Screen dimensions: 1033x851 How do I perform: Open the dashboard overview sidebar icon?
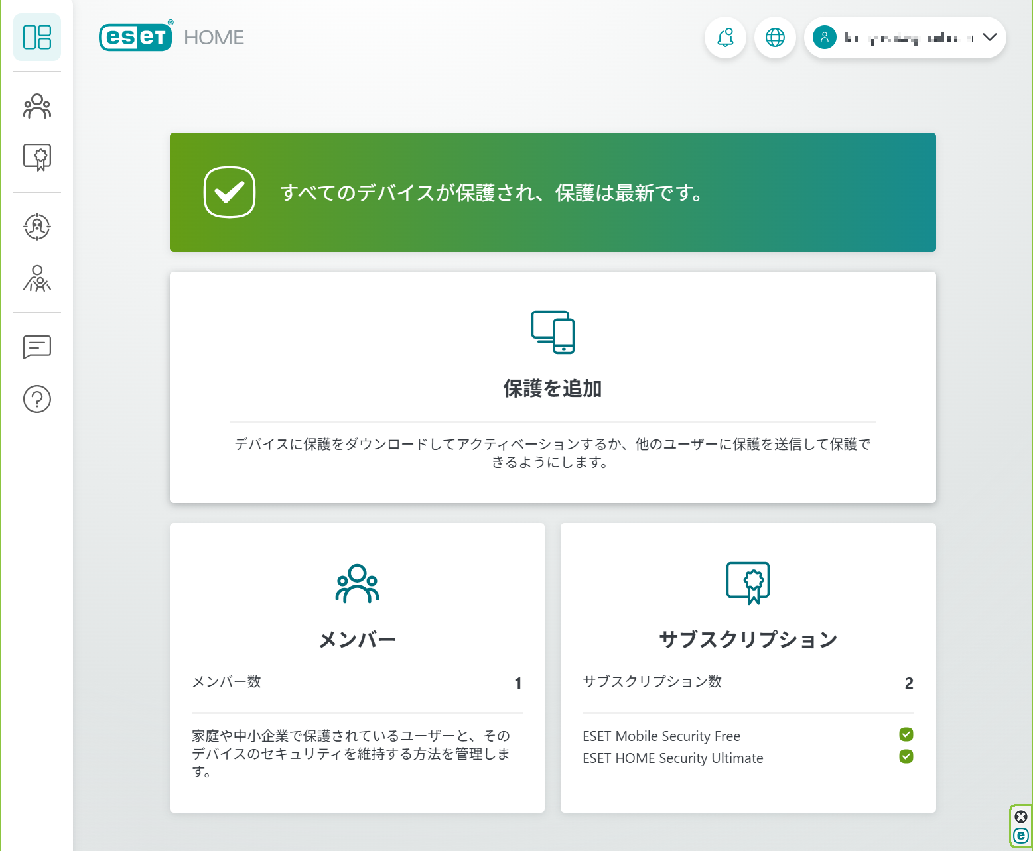(37, 37)
